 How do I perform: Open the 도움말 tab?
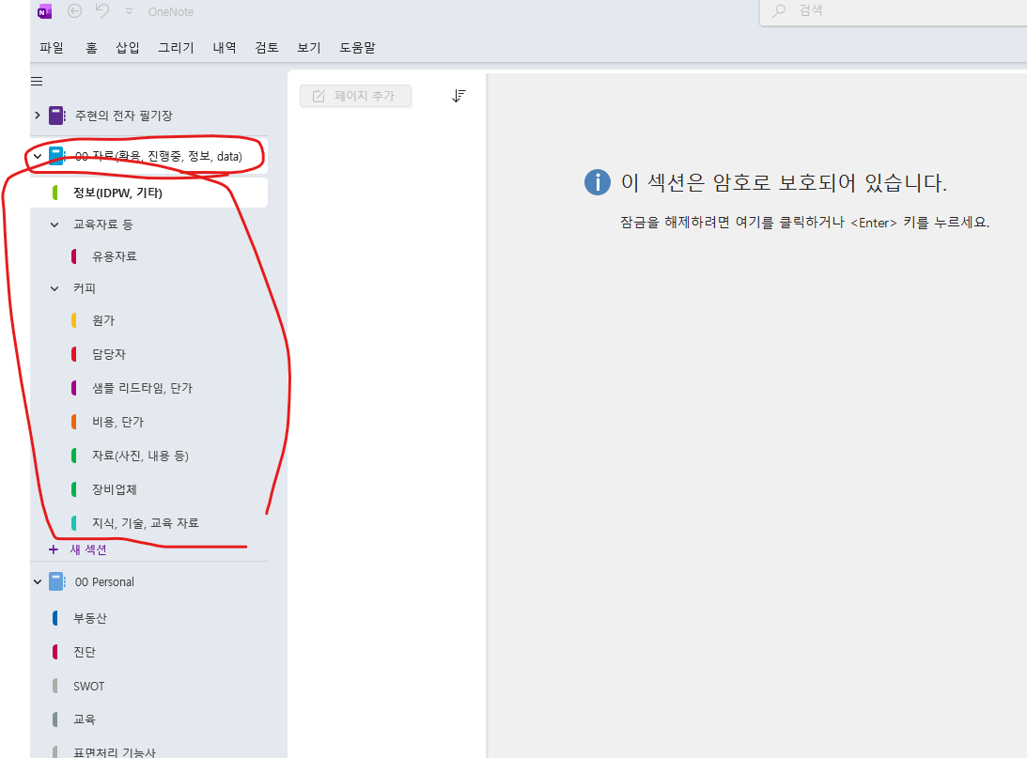pos(358,47)
